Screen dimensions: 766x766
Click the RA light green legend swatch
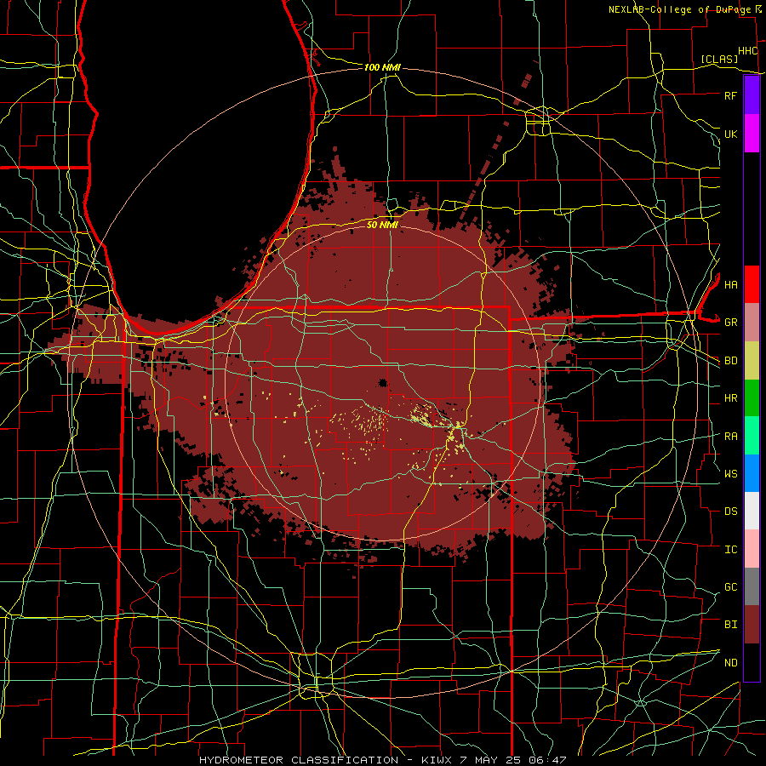(x=752, y=436)
